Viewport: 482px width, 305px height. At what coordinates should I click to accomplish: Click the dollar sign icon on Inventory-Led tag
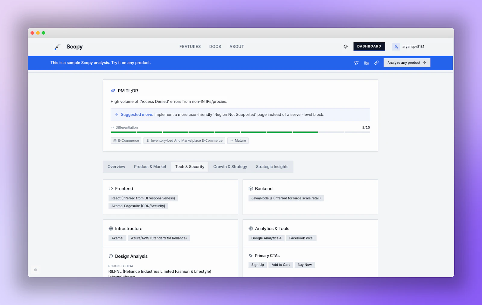point(148,141)
